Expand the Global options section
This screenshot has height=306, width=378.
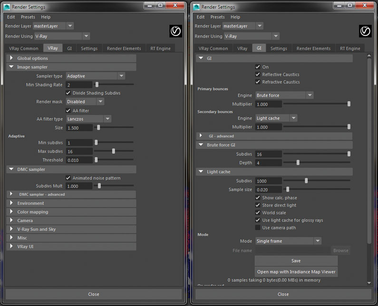click(x=71, y=58)
